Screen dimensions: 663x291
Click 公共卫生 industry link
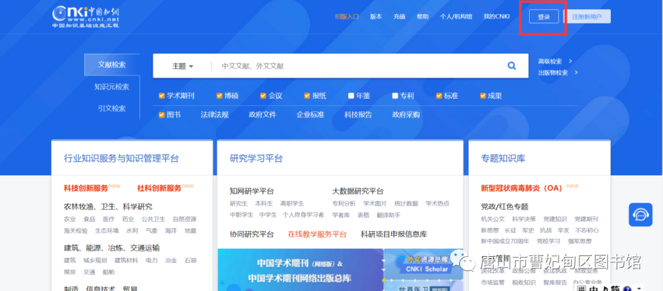[153, 219]
